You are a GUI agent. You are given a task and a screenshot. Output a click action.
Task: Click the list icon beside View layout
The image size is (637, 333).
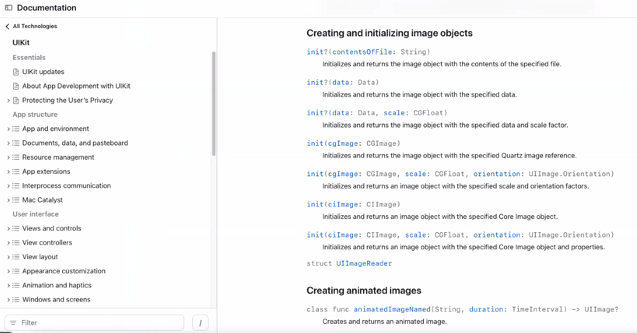click(x=16, y=257)
